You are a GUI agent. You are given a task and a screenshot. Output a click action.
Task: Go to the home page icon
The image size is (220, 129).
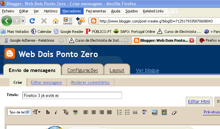tap(56, 21)
